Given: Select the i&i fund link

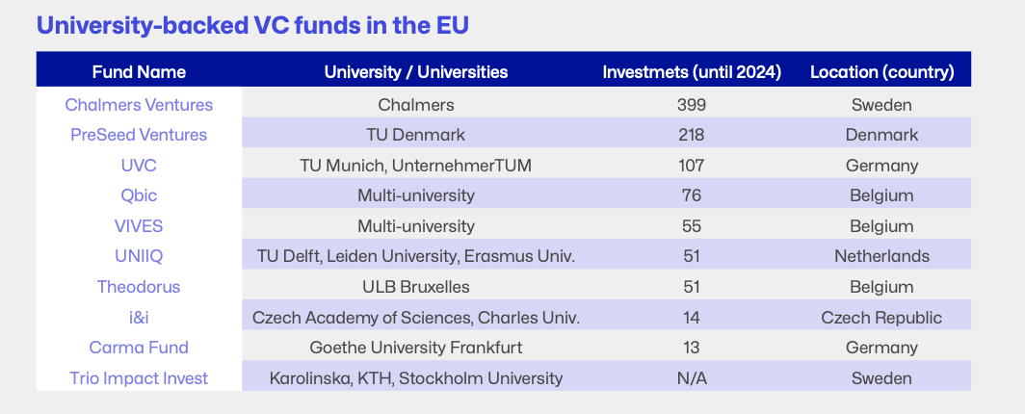Looking at the screenshot, I should (x=139, y=318).
